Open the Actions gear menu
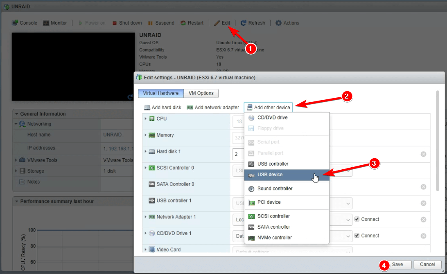Viewport: 447px width, 274px height. 287,23
